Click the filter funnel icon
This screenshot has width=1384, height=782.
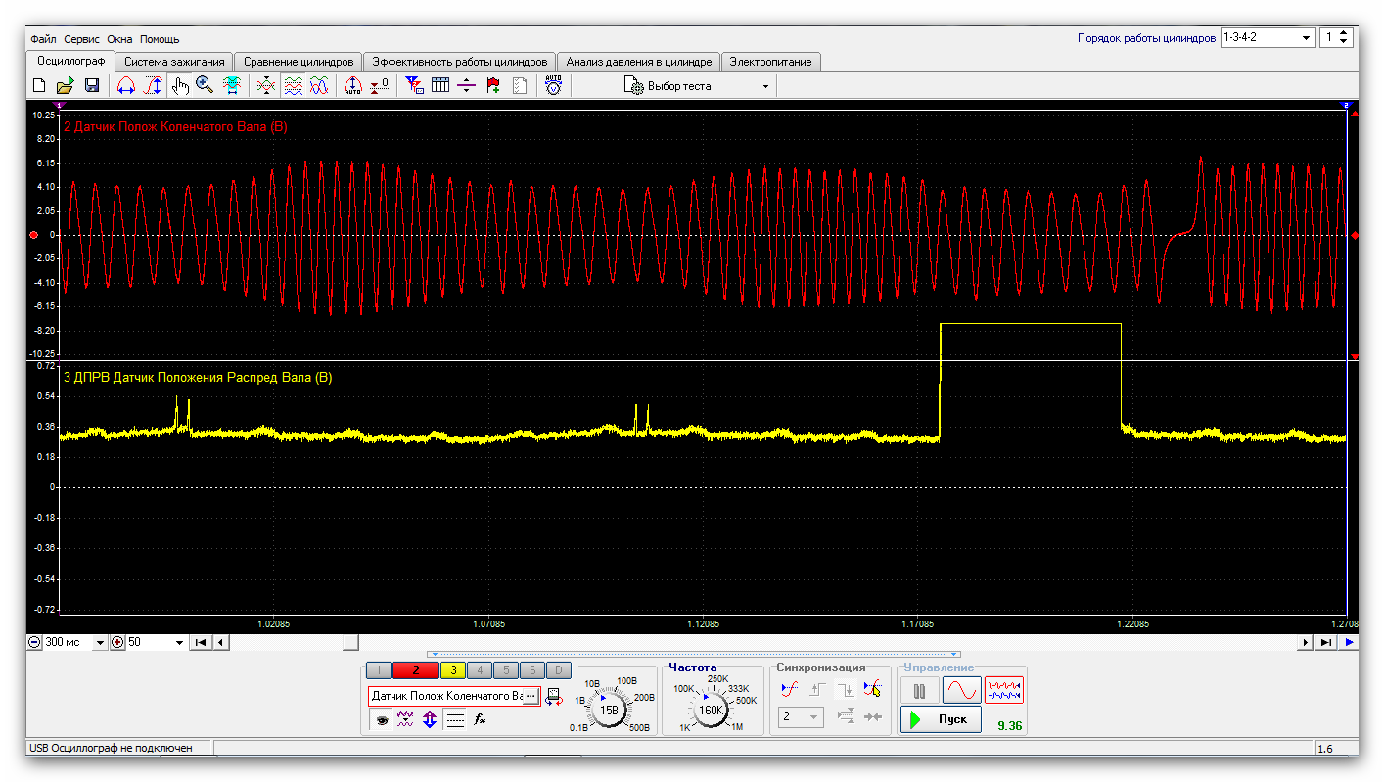415,85
